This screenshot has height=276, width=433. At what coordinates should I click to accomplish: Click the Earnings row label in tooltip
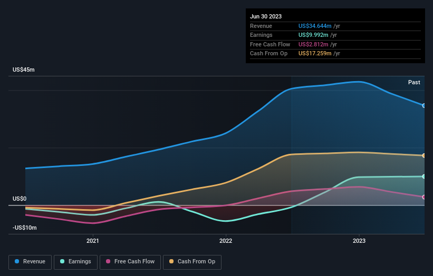pos(261,35)
